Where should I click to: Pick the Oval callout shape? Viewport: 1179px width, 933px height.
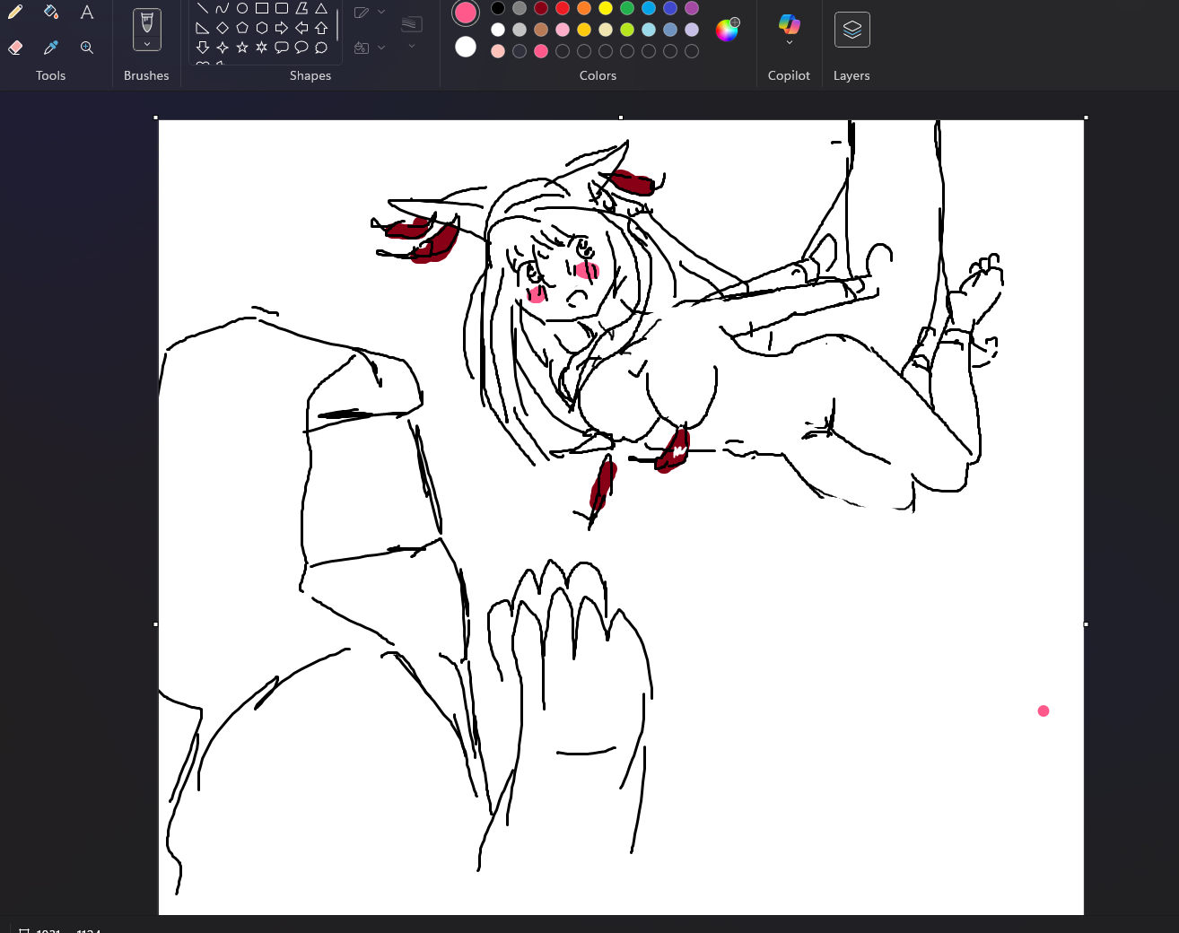301,48
